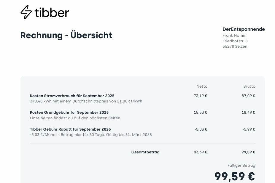Click the 348,48 kWh average price description
Viewport: 275px width, 183px height.
(x=86, y=101)
